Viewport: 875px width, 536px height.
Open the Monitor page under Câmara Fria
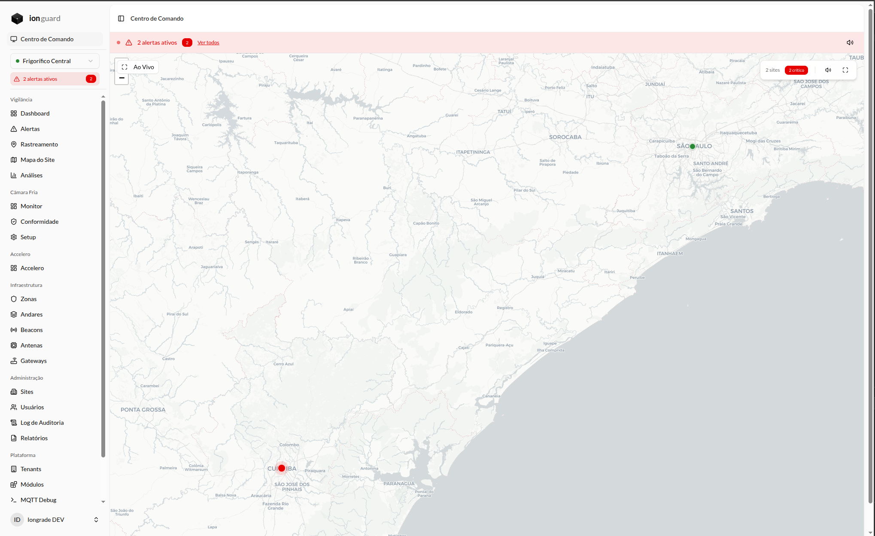click(55, 206)
